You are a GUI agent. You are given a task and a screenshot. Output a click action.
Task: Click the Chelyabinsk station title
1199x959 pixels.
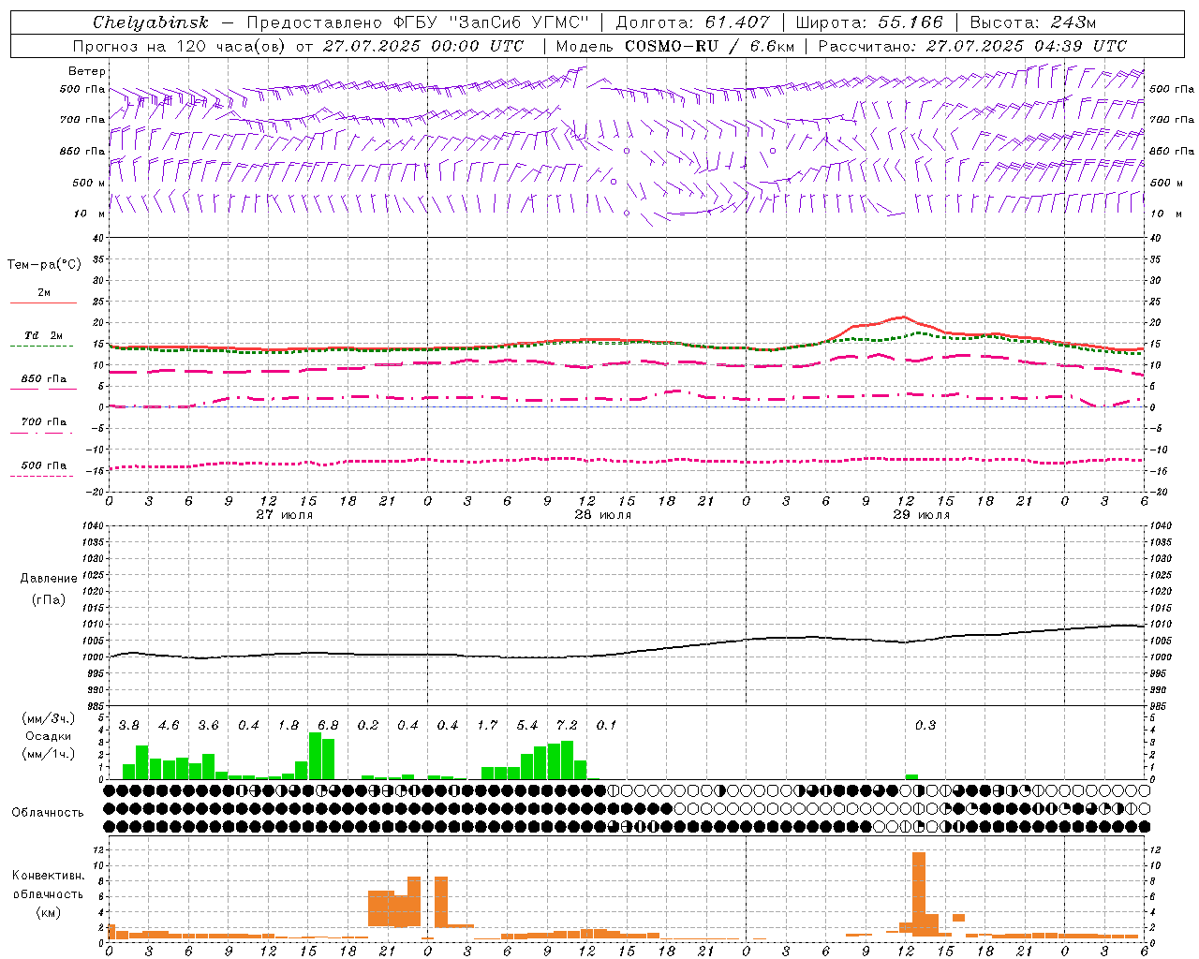[x=150, y=22]
